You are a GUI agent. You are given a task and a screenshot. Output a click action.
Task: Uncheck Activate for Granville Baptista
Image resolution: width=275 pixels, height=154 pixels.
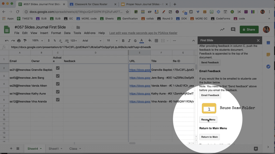pyautogui.click(x=58, y=68)
